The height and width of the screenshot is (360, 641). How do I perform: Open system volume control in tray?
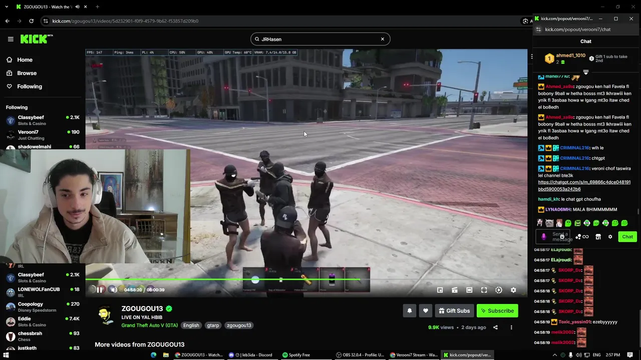click(579, 355)
